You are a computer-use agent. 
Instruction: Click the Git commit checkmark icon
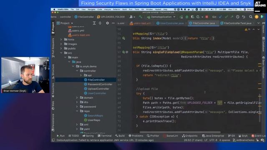click(226, 17)
